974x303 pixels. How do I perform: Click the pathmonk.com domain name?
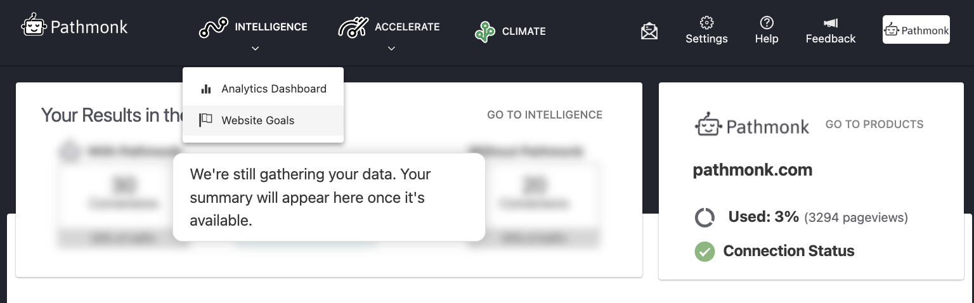click(753, 170)
